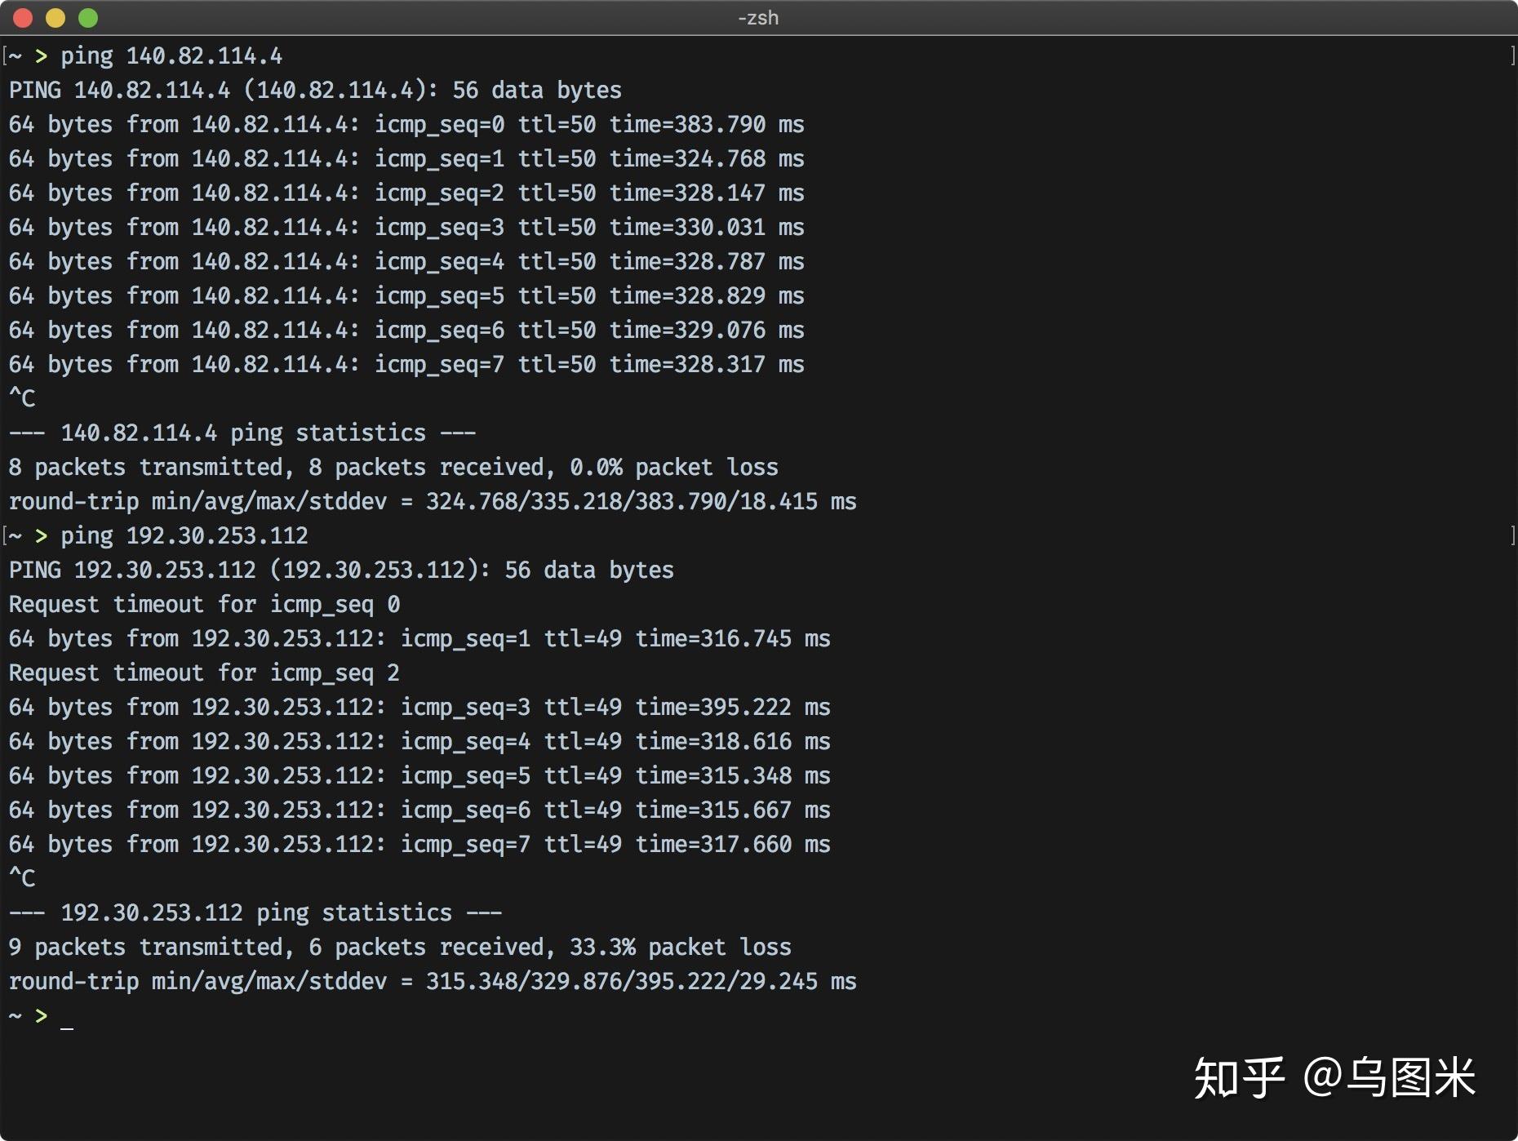This screenshot has height=1141, width=1518.
Task: Click the "-zsh" window title
Action: [758, 18]
